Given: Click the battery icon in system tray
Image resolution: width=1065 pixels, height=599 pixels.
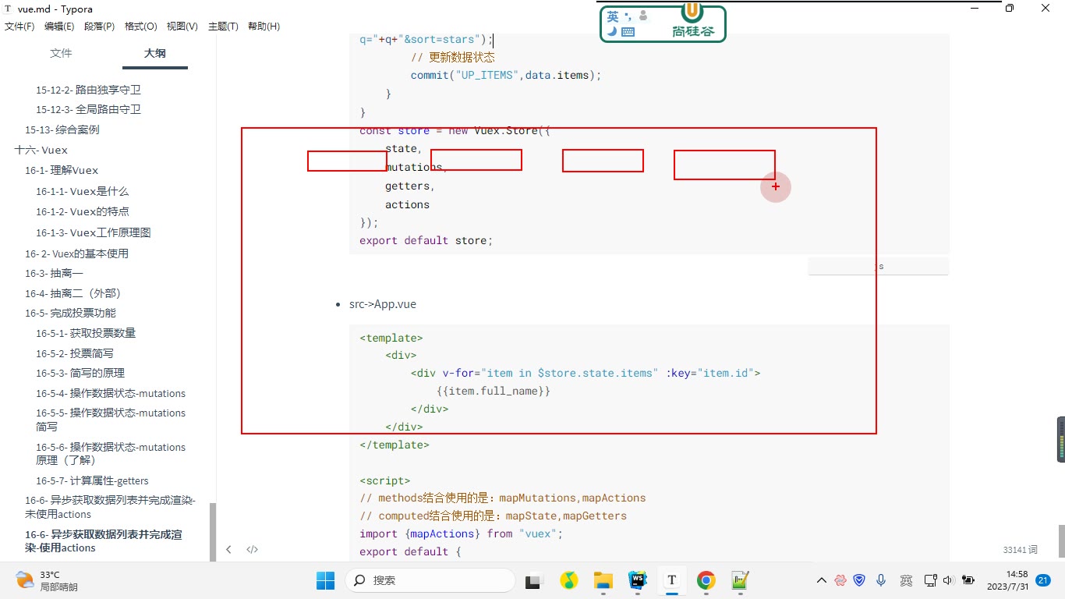Looking at the screenshot, I should point(968,580).
